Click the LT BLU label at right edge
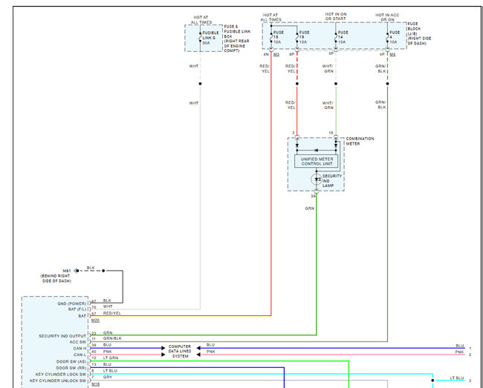This screenshot has width=483, height=388. tap(457, 378)
